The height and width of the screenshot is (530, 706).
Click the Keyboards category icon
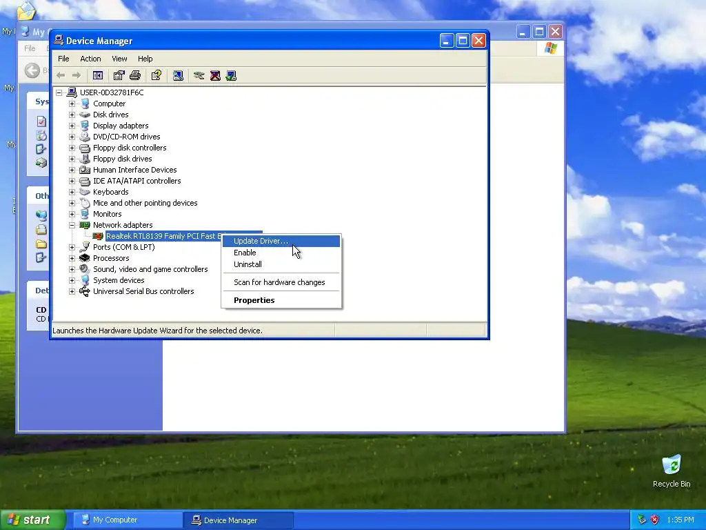pos(85,192)
